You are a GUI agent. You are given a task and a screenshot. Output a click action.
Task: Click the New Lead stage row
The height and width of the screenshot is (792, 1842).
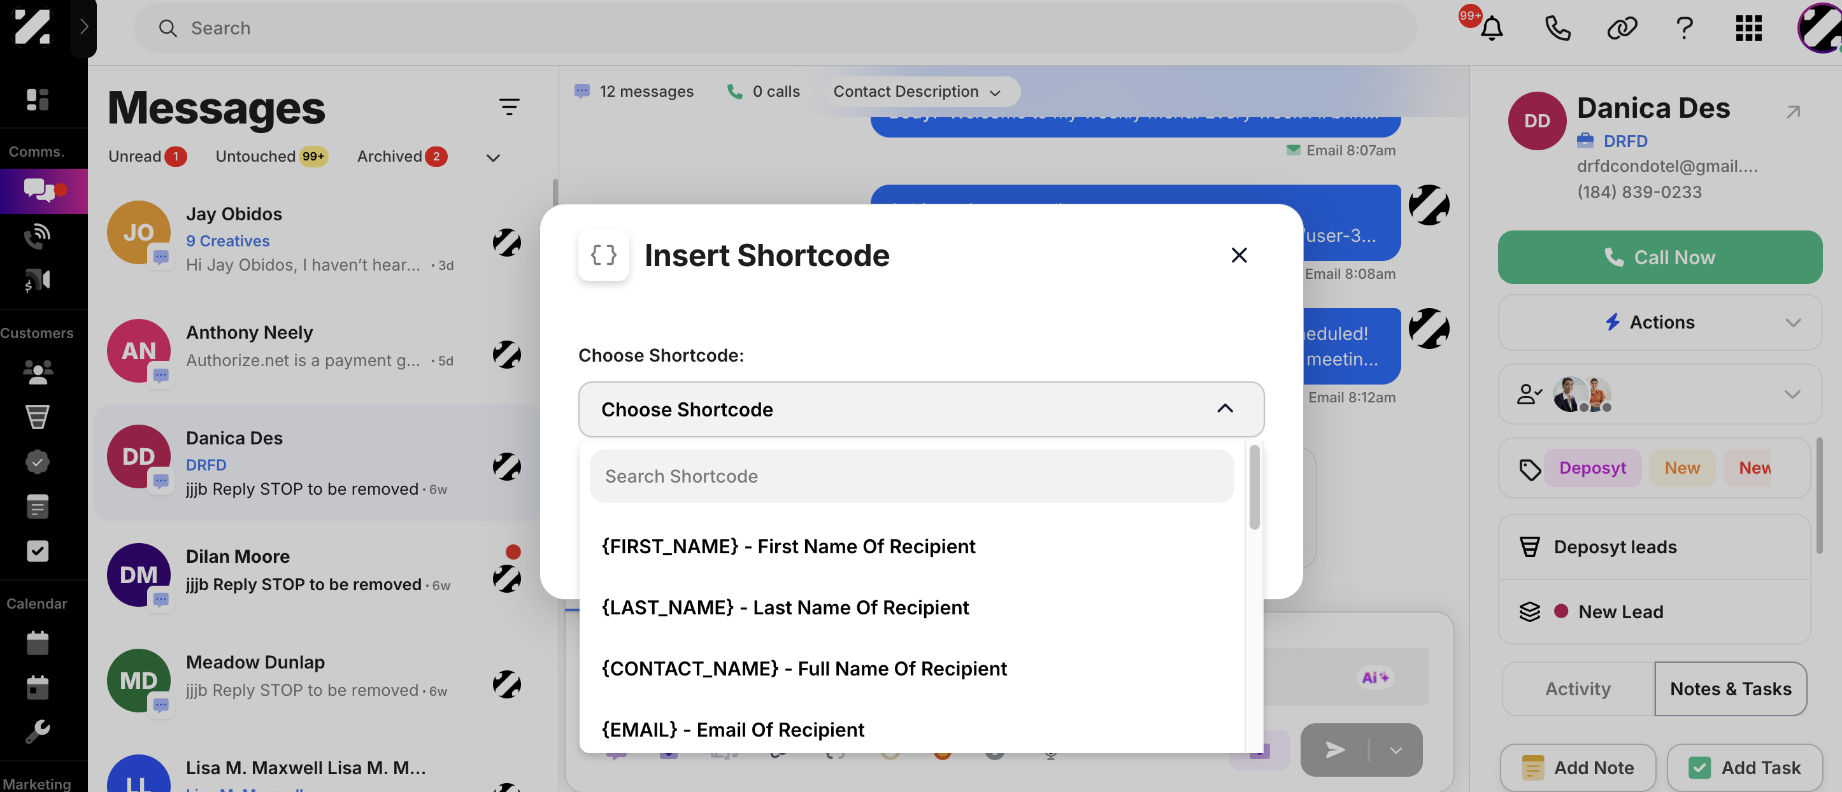pyautogui.click(x=1654, y=612)
